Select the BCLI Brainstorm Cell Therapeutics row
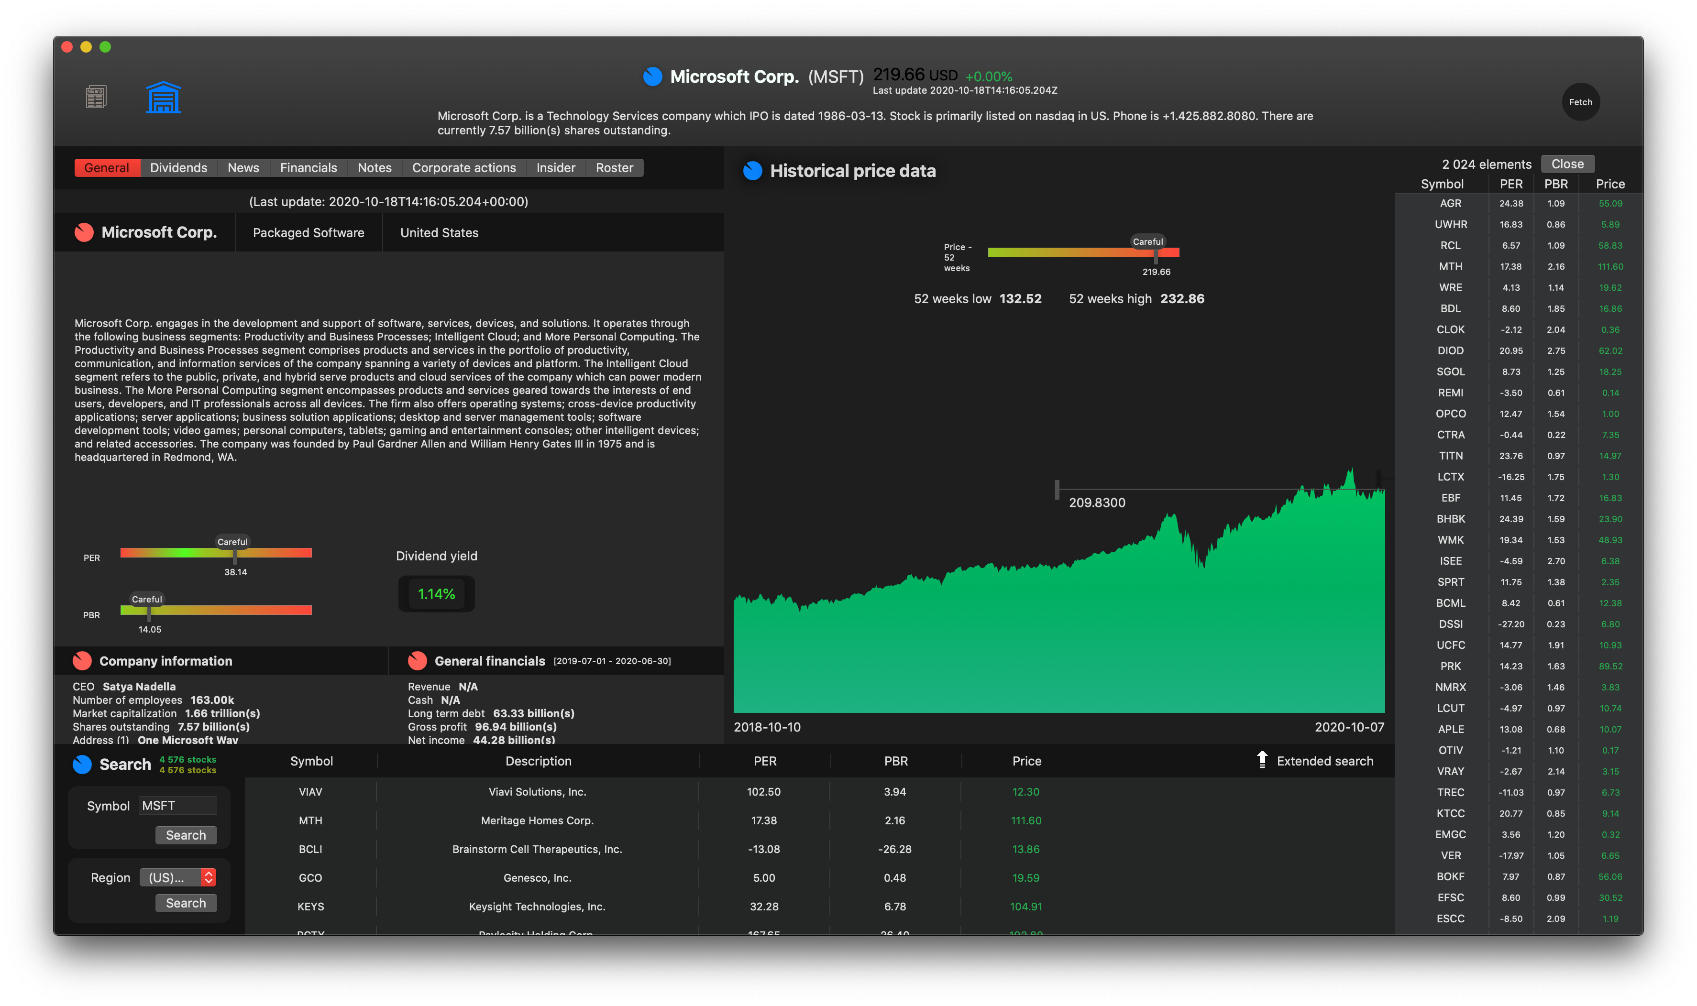 pos(819,849)
